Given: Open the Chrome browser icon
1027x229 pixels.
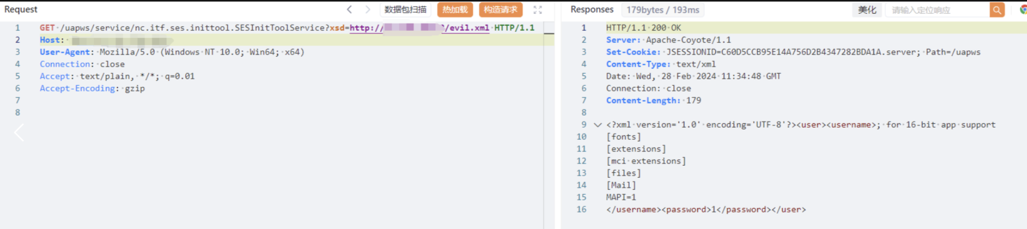Looking at the screenshot, I should [x=1023, y=10].
